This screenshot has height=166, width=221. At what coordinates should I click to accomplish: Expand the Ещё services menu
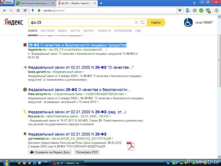[138, 31]
